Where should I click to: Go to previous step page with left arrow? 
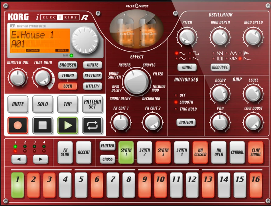pos(19,159)
